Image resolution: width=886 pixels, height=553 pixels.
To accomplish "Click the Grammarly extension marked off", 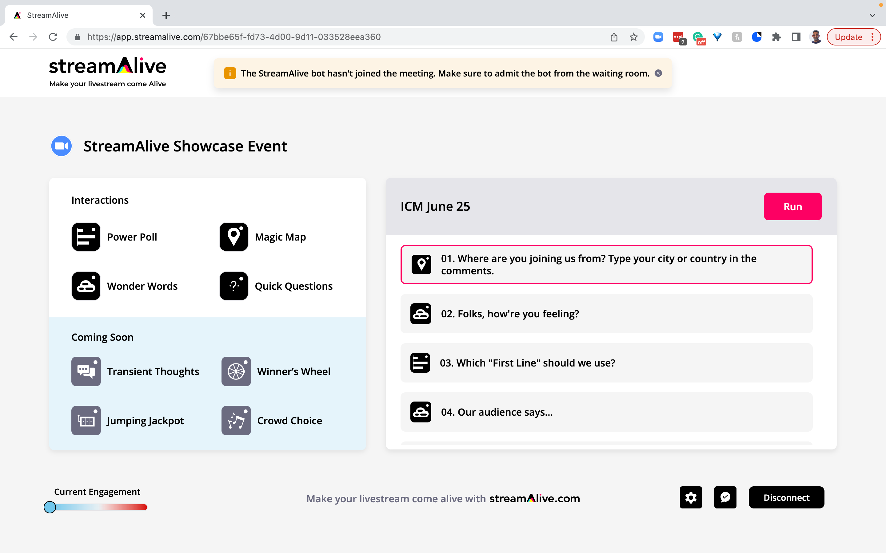I will (699, 38).
